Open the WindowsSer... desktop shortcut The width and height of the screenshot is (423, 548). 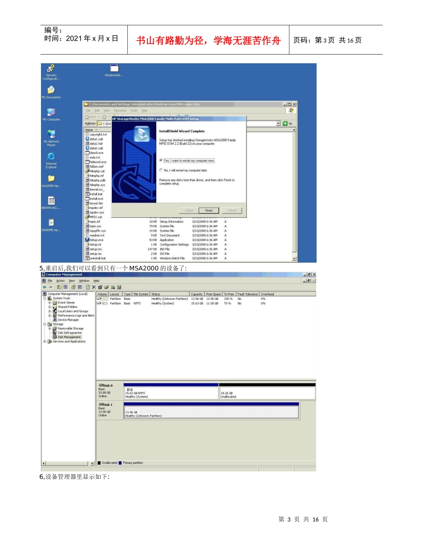[x=114, y=68]
